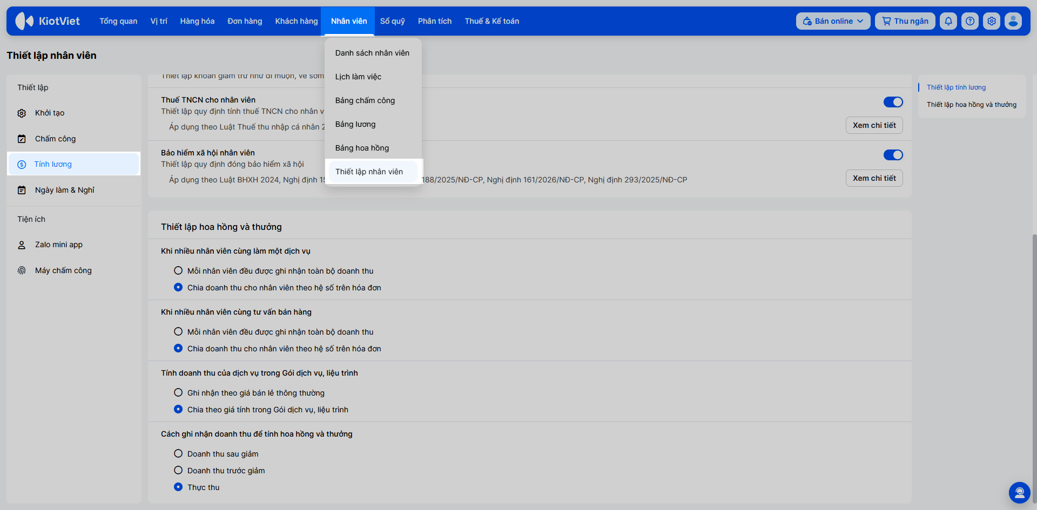Click the KiotViet logo

pyautogui.click(x=48, y=21)
